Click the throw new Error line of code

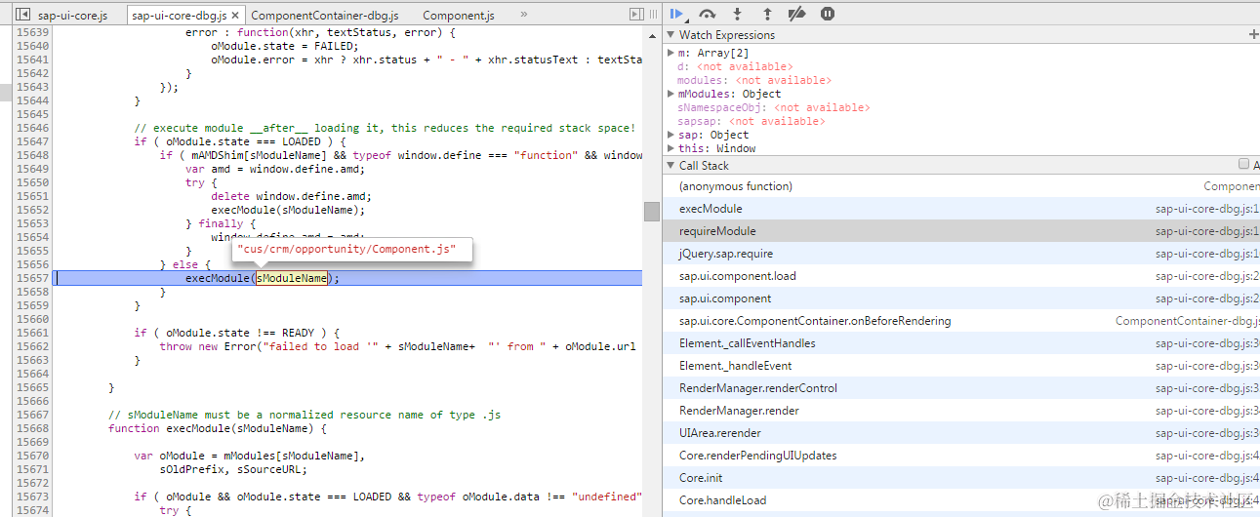[x=398, y=346]
